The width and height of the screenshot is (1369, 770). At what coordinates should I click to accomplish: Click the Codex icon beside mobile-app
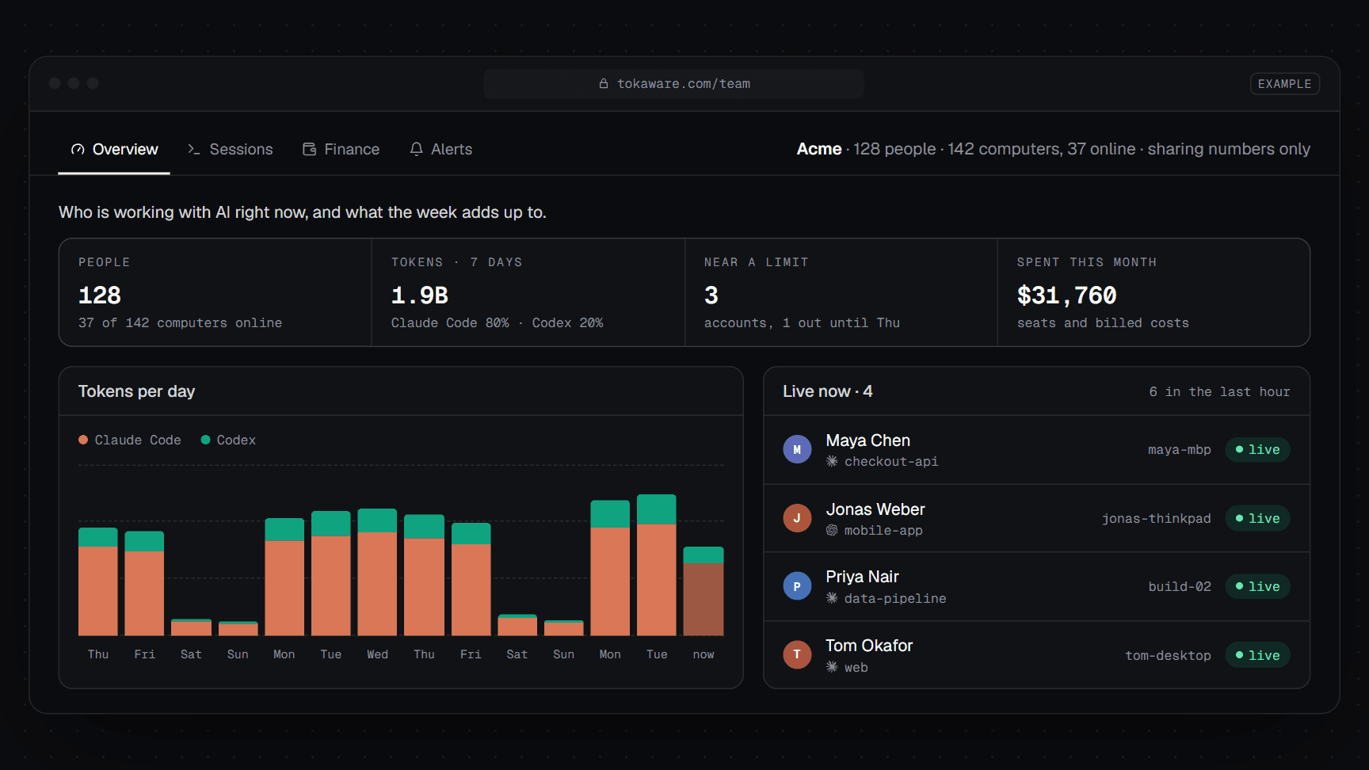pos(832,530)
